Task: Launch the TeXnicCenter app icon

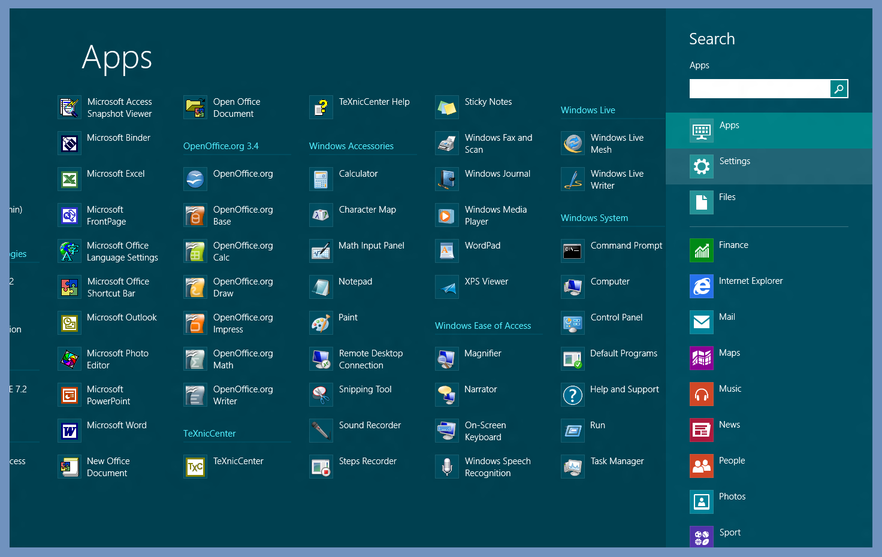Action: pyautogui.click(x=195, y=467)
